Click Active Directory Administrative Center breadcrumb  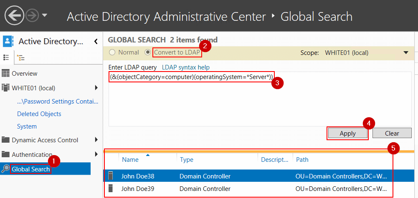[x=166, y=17]
